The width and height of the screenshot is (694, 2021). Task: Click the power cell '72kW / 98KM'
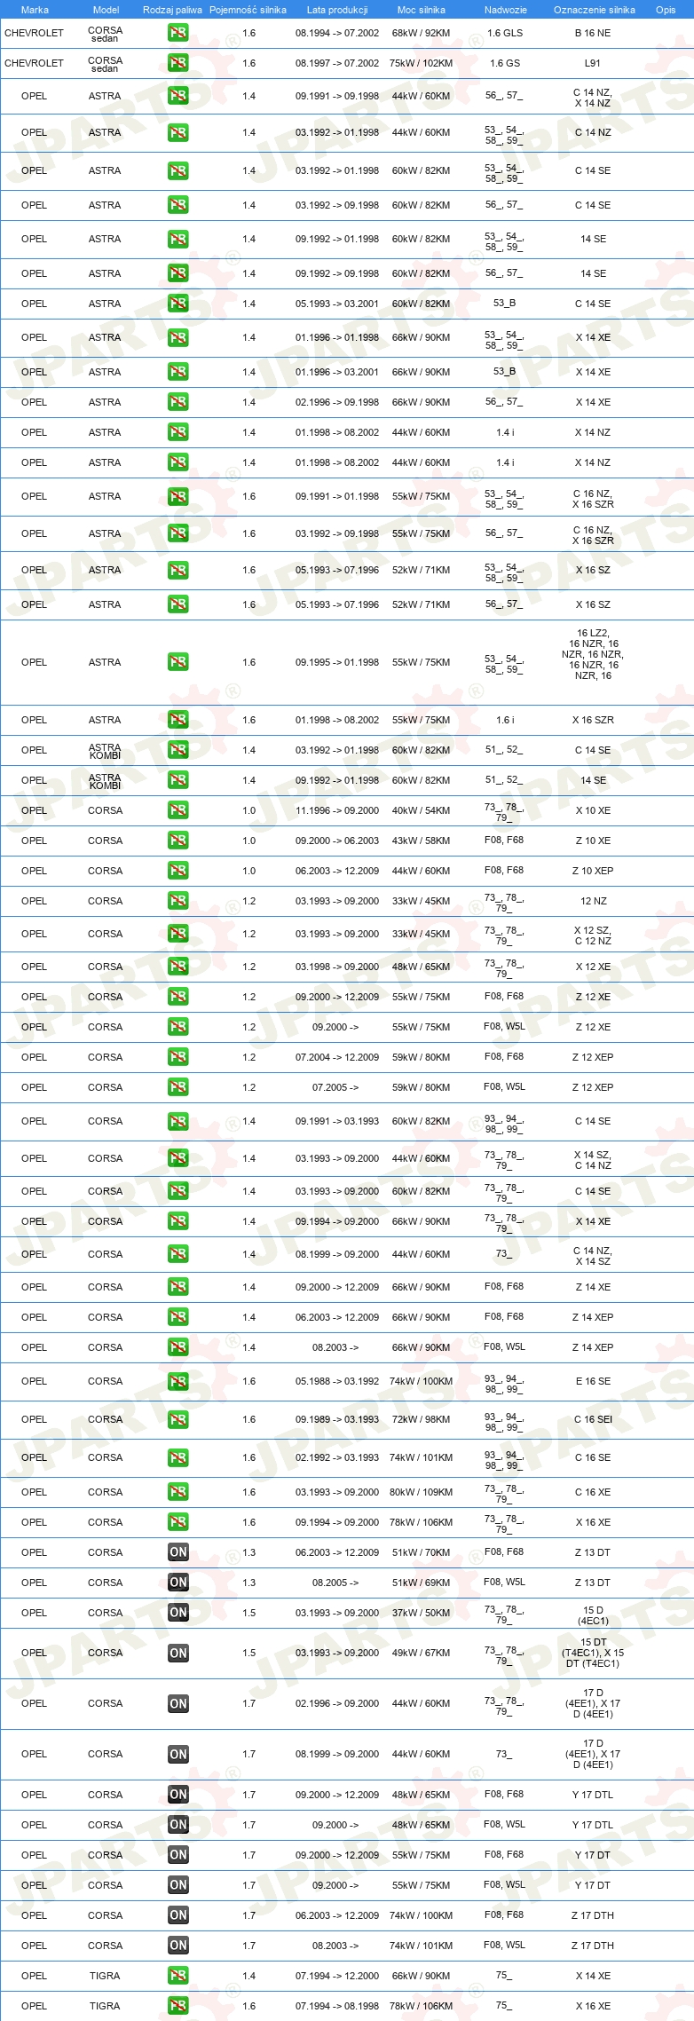pos(422,1420)
